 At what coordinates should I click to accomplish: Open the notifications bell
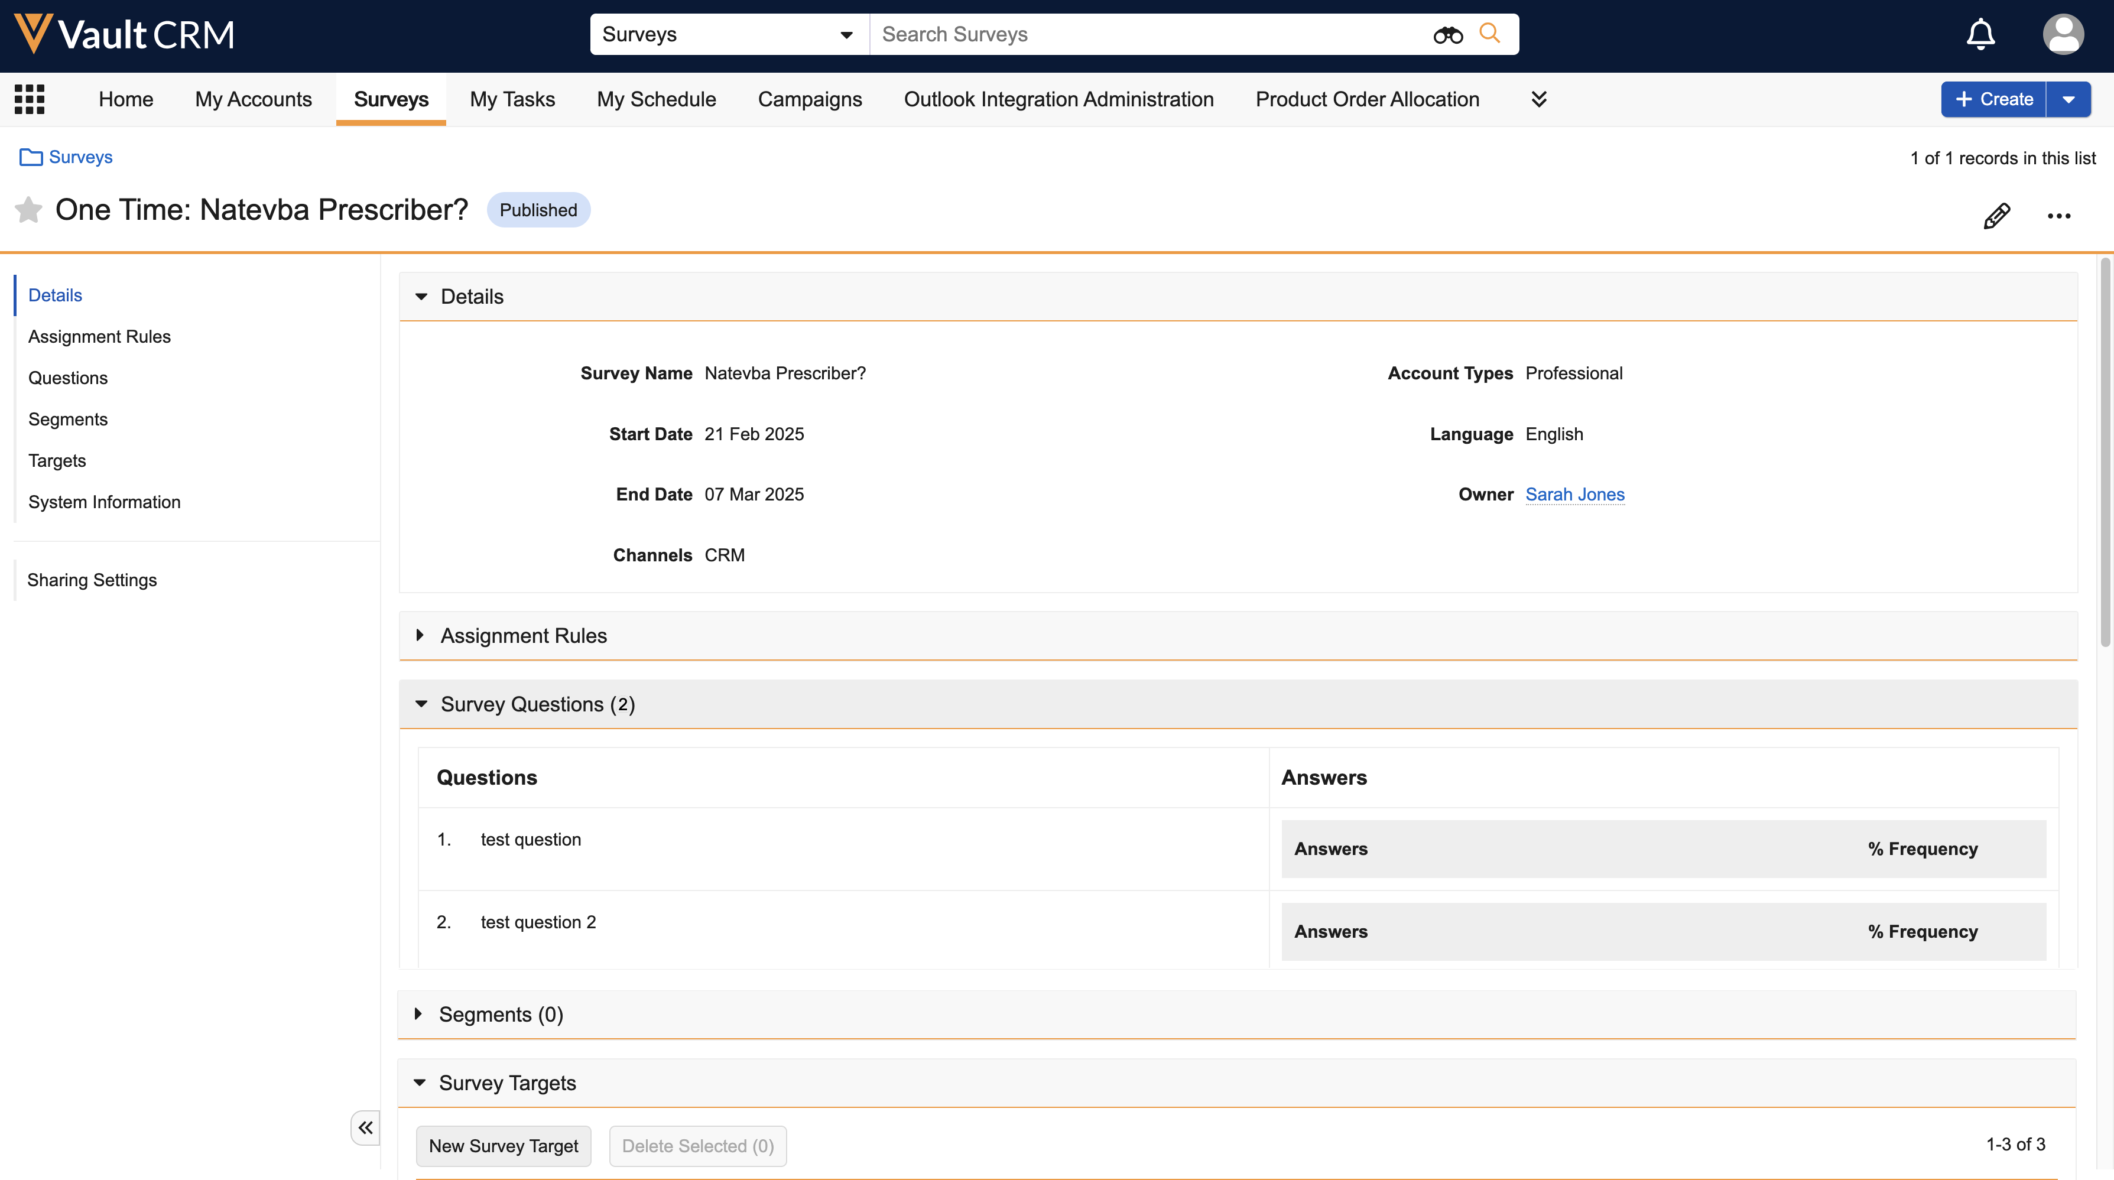point(1980,34)
